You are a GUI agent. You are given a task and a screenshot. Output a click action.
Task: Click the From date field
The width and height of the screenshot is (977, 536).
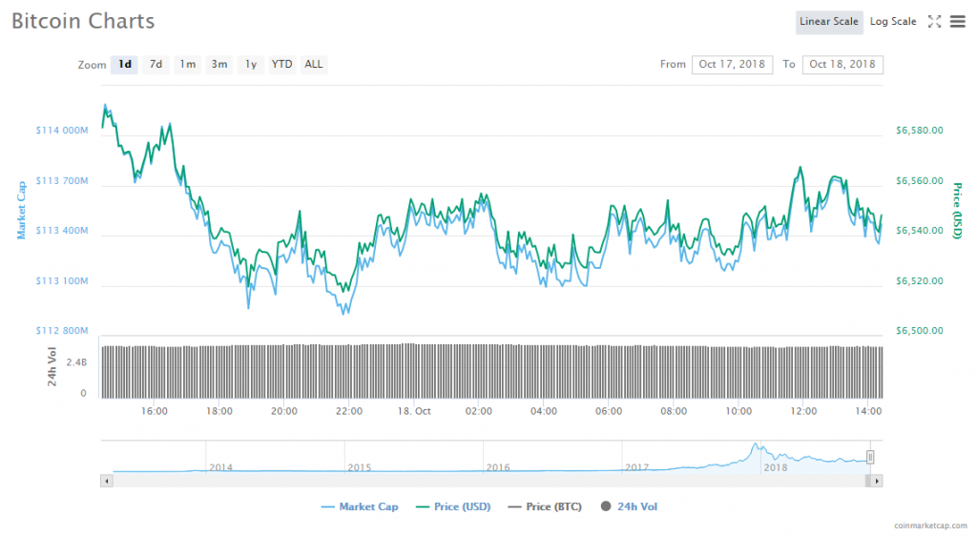pos(732,65)
